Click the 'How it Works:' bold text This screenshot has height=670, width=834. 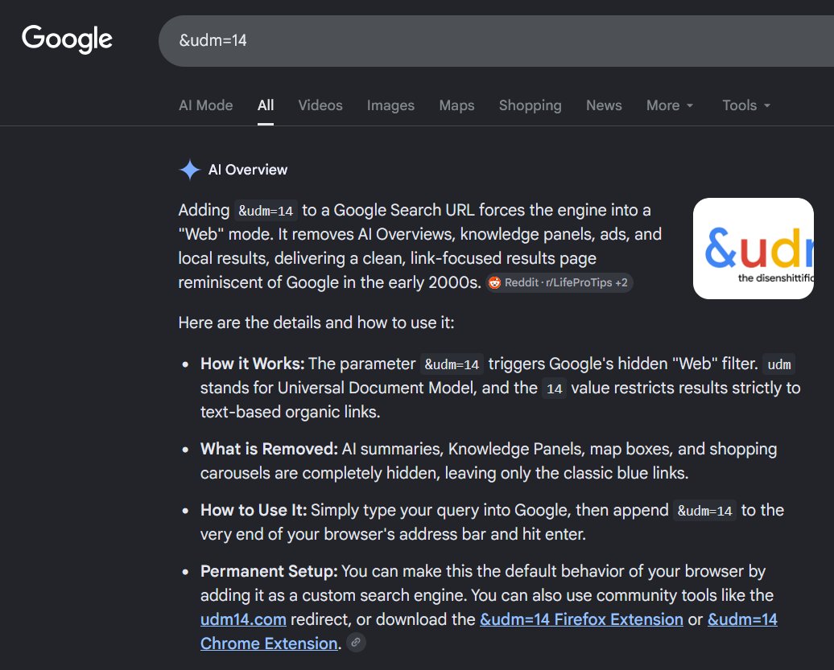(x=252, y=364)
